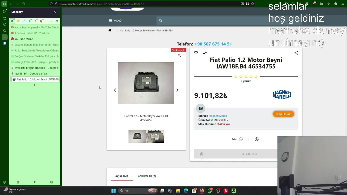The height and width of the screenshot is (195, 347).
Task: Open OBS Studio from the taskbar
Action: (x=218, y=191)
